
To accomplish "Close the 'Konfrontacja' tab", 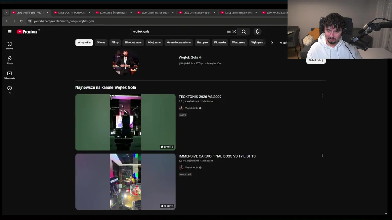I will point(256,13).
